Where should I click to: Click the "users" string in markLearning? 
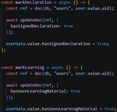pyautogui.click(x=62, y=73)
